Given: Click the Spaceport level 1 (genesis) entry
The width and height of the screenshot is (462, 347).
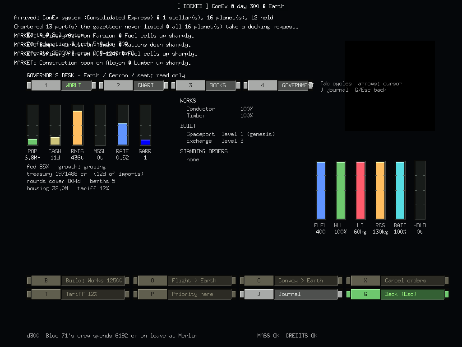Looking at the screenshot, I should tap(231, 134).
